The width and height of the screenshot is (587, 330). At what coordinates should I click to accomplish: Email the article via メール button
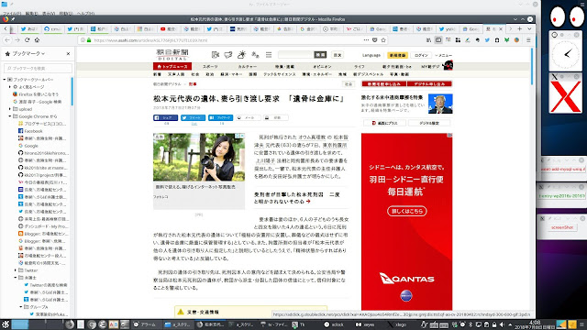[249, 117]
